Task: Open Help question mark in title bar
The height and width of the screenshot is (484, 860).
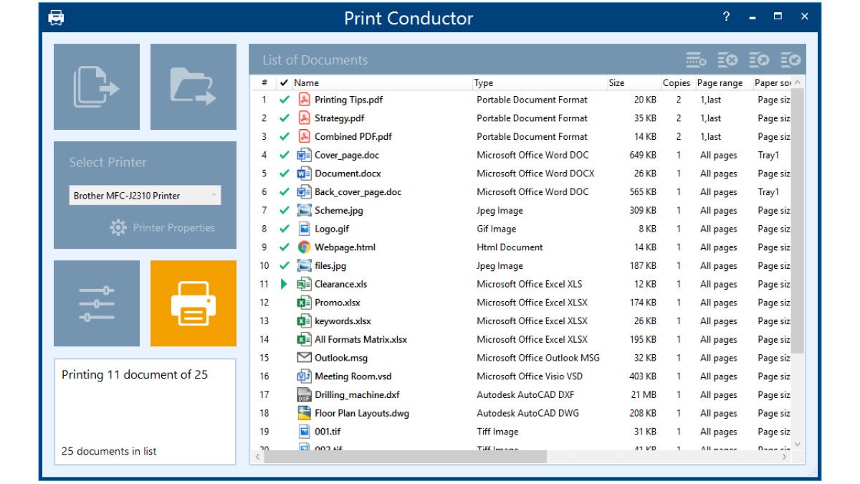Action: pos(726,16)
